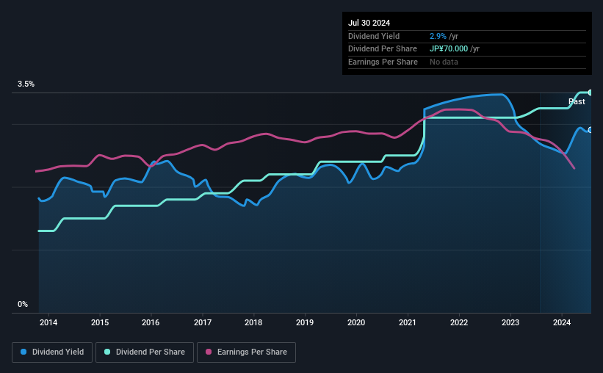The height and width of the screenshot is (373, 603).
Task: Toggle the Earnings Per Share legend series
Action: [246, 352]
